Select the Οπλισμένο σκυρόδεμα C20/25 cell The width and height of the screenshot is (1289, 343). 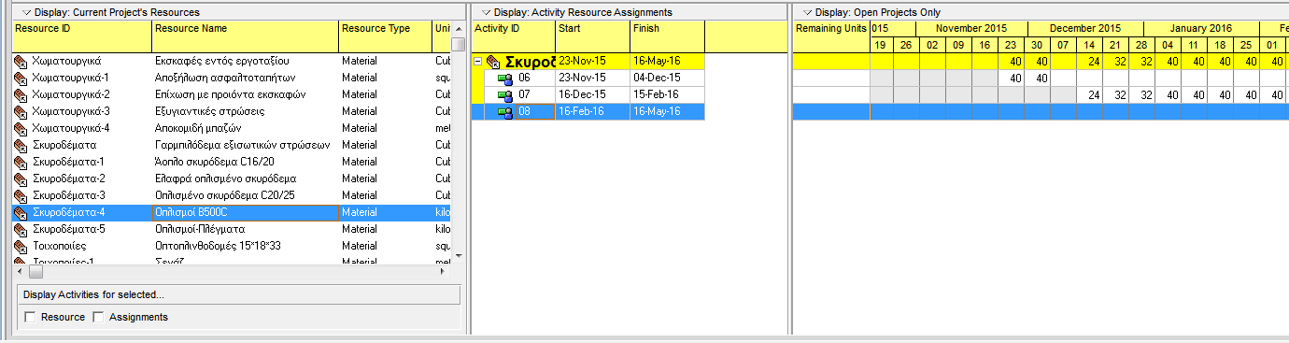click(245, 195)
